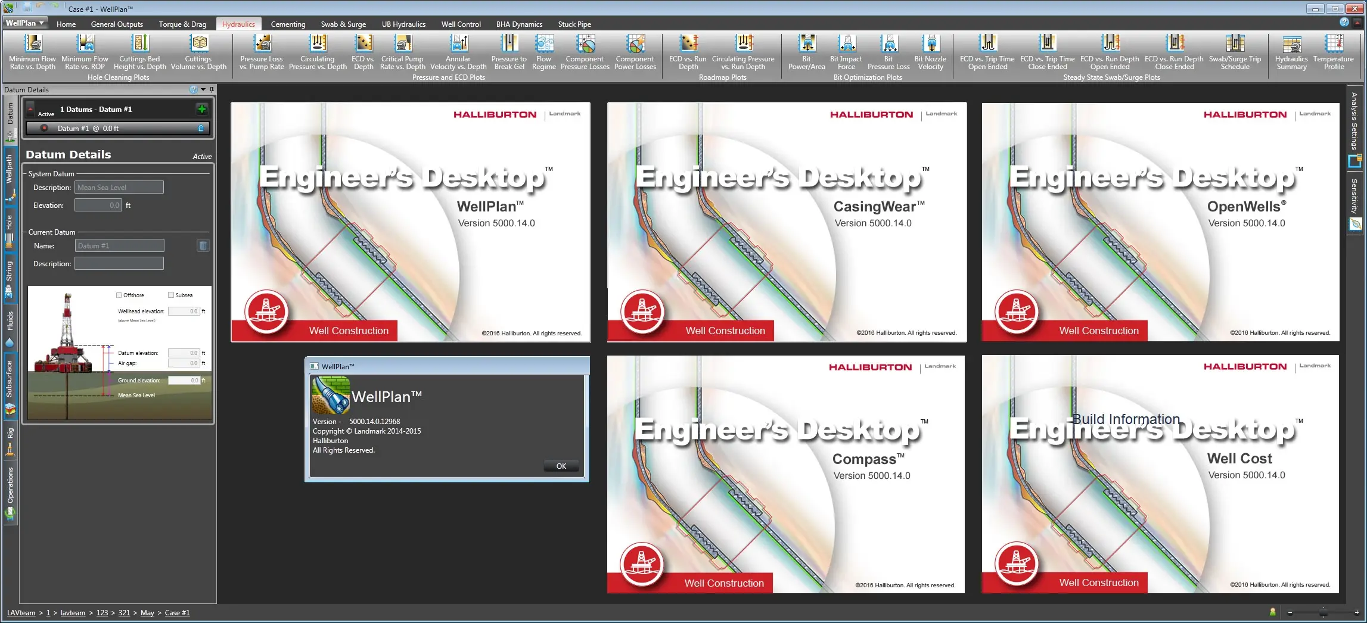1367x623 pixels.
Task: Open the Component Power Losses chart
Action: pyautogui.click(x=635, y=52)
